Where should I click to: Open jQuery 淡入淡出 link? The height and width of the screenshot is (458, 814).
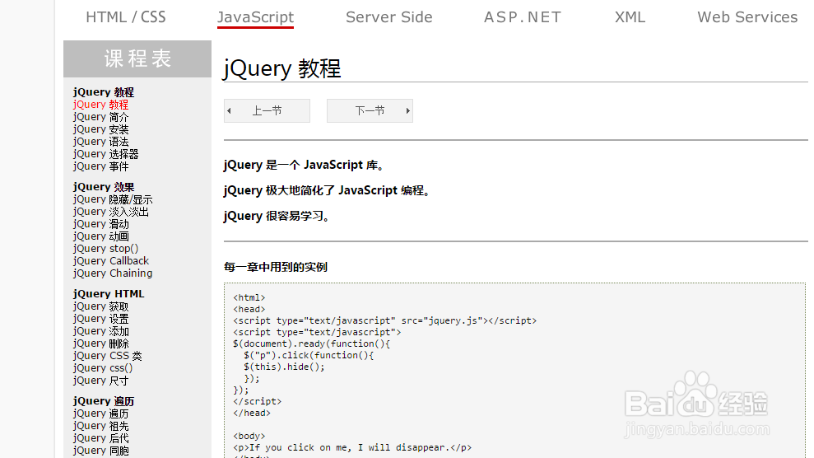click(111, 212)
